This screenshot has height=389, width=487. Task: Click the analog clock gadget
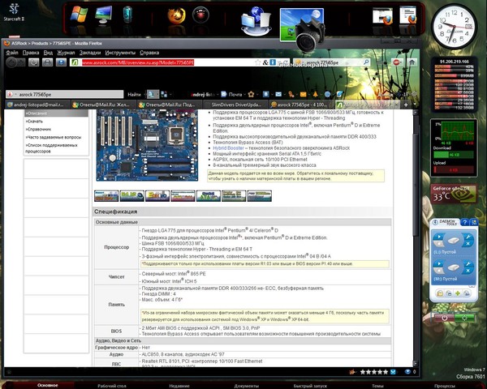point(454,27)
